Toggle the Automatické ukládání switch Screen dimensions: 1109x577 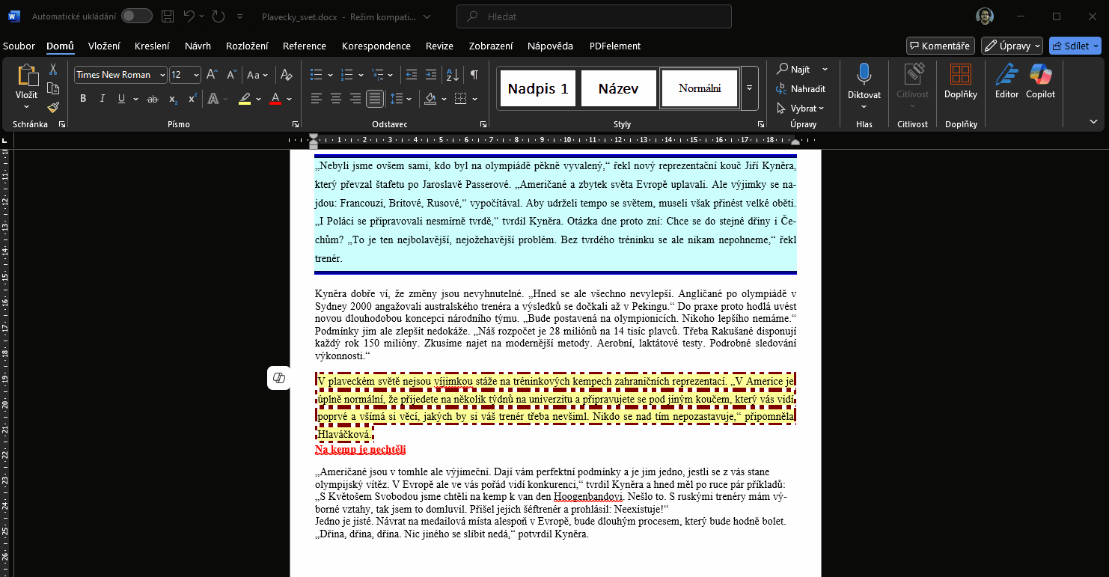[136, 16]
